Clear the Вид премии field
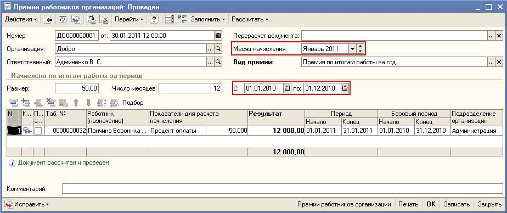 (499, 62)
